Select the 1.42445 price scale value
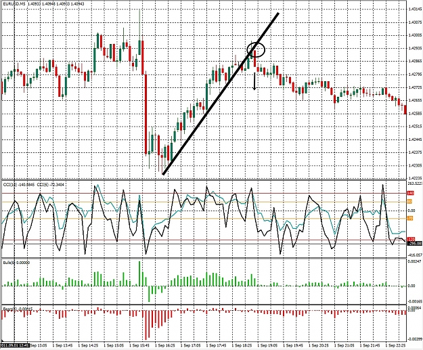Image resolution: width=423 pixels, height=350 pixels. click(415, 139)
